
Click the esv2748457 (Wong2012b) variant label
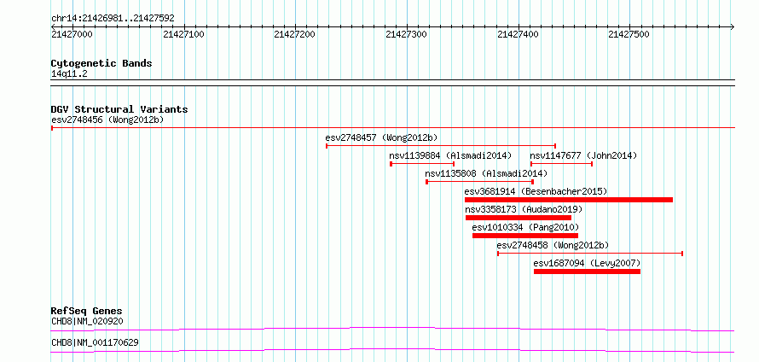[381, 137]
